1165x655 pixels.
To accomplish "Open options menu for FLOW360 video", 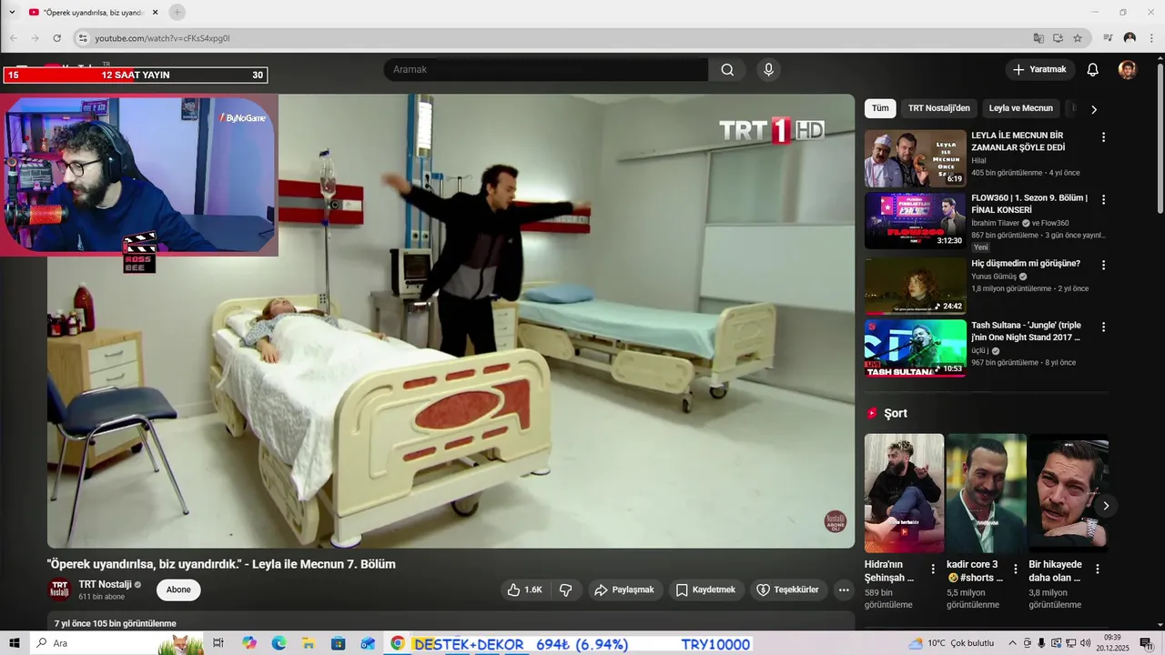I will (1103, 199).
